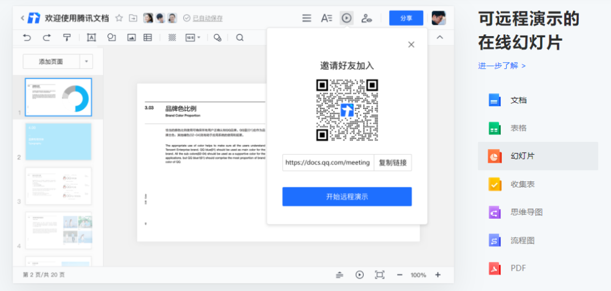Open slide ratio 16:9 dropdown
Viewport: 611px width, 291px height.
(193, 38)
